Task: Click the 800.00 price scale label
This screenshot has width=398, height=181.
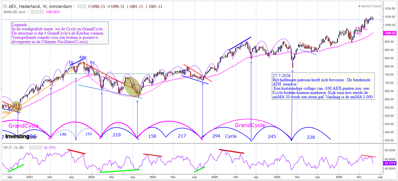Action: (389, 66)
